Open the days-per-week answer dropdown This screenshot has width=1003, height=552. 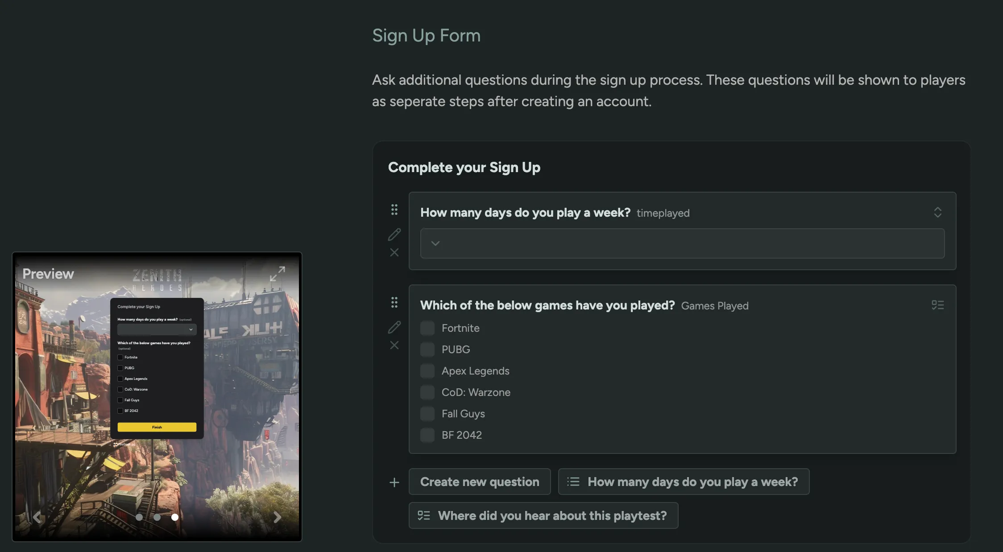(x=682, y=243)
